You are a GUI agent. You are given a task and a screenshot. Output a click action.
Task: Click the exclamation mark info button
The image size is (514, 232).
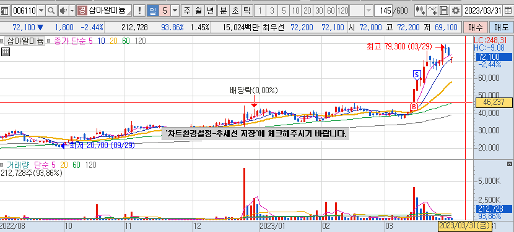point(139,10)
